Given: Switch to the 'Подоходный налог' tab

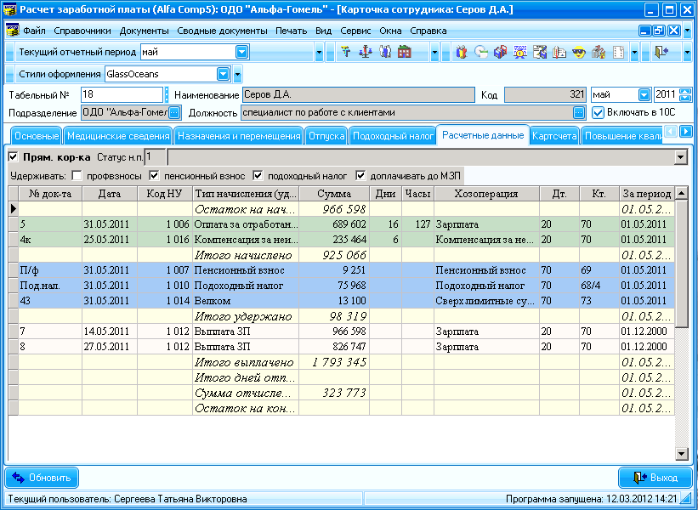Looking at the screenshot, I should [392, 136].
